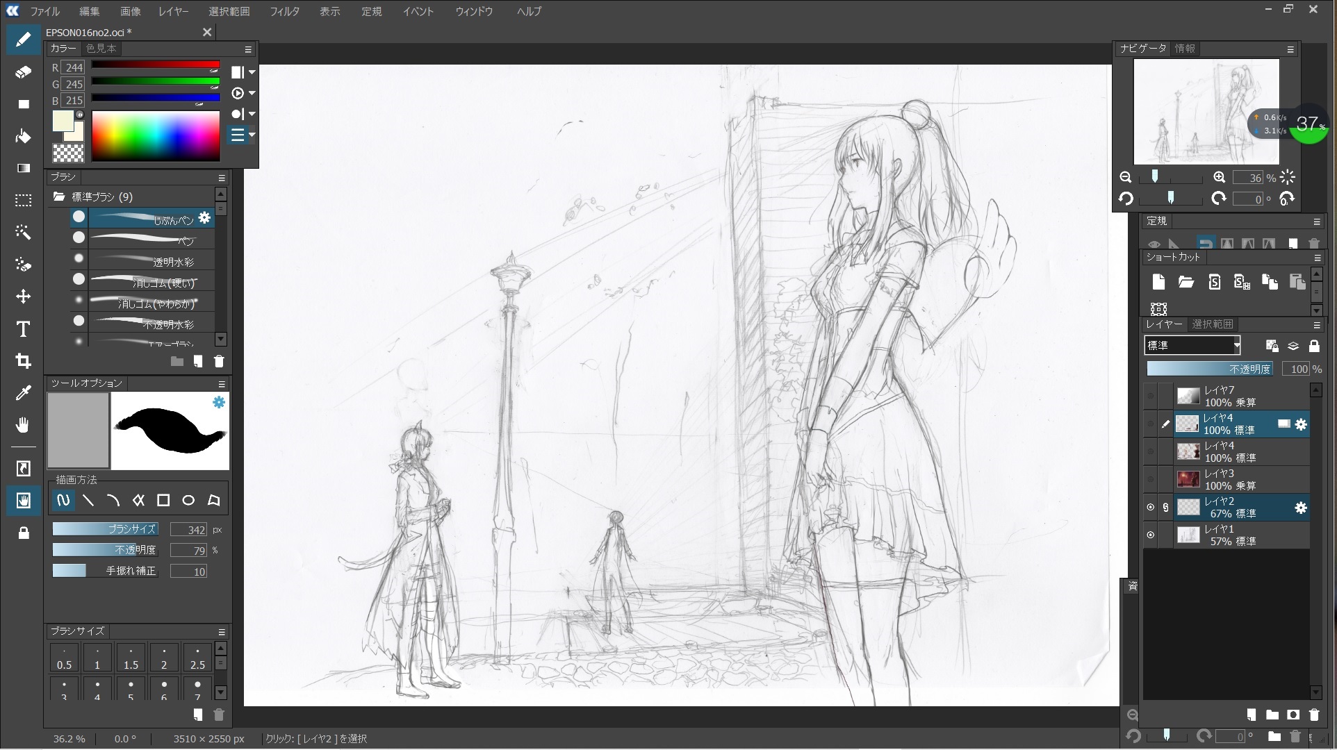The image size is (1337, 750).
Task: Select the Eraser tool in left toolbar
Action: [23, 72]
